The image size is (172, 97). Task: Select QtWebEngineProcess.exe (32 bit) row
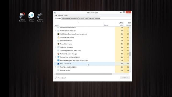[92, 50]
